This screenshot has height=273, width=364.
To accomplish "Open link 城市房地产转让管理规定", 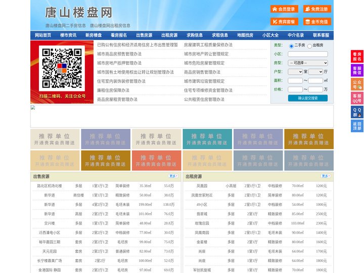I will click(x=206, y=54).
